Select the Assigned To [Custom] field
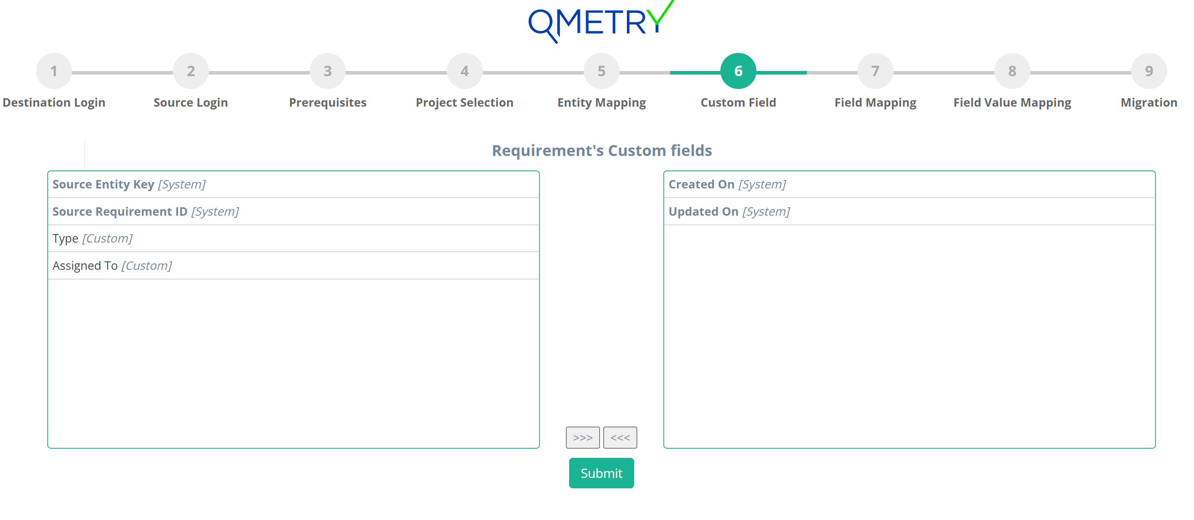 [x=294, y=266]
